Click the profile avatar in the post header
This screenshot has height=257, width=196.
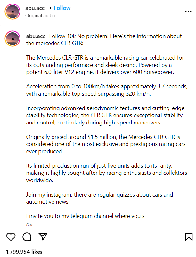click(x=12, y=12)
